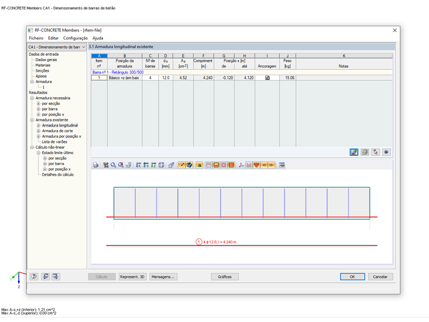Toggle bottom reinforcement display icon
The width and height of the screenshot is (429, 322).
coord(216,165)
